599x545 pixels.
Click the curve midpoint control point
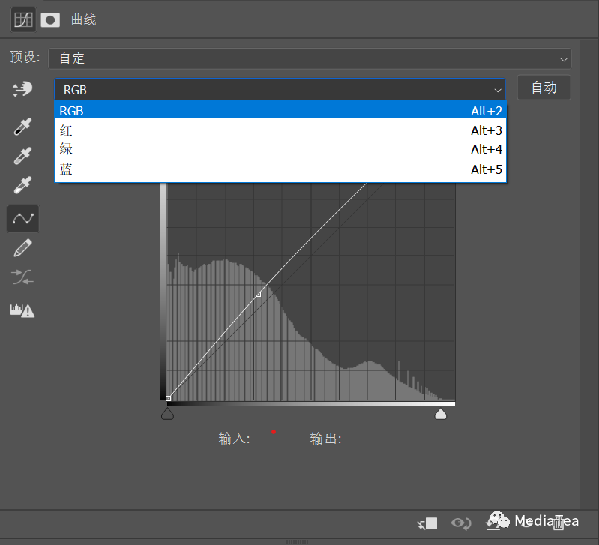coord(258,294)
